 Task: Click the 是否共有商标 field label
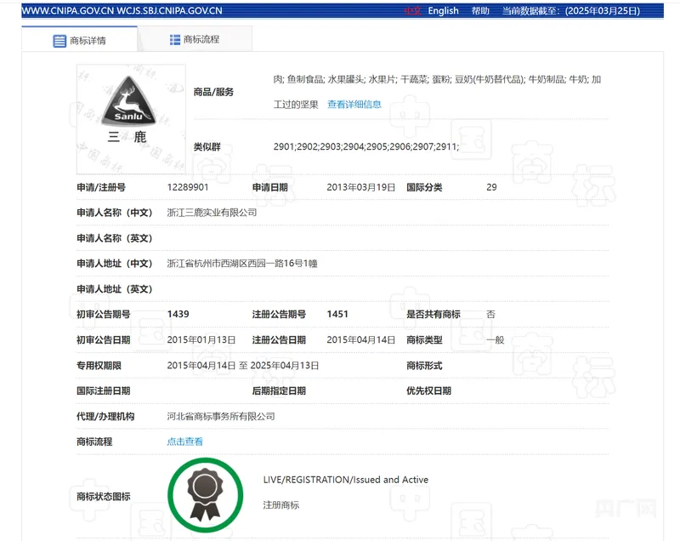(433, 314)
